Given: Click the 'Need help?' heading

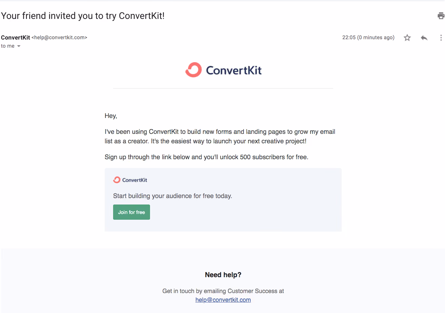Looking at the screenshot, I should (x=223, y=275).
